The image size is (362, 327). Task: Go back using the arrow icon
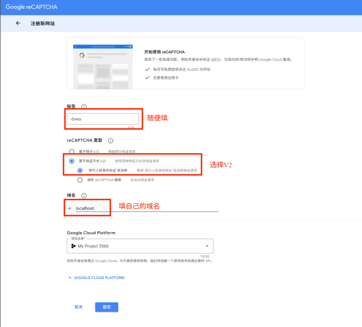click(18, 23)
